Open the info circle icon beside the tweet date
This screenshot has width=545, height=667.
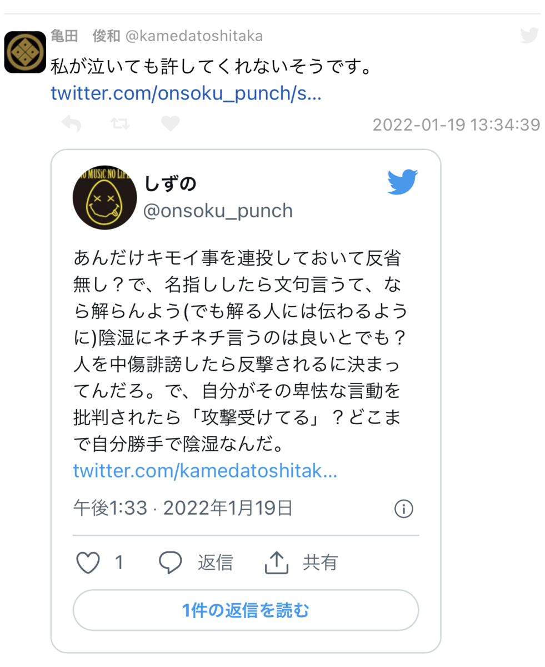[404, 508]
